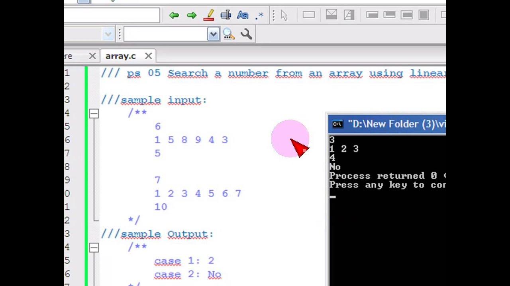Click 'Process returned 0' in the console

point(383,176)
